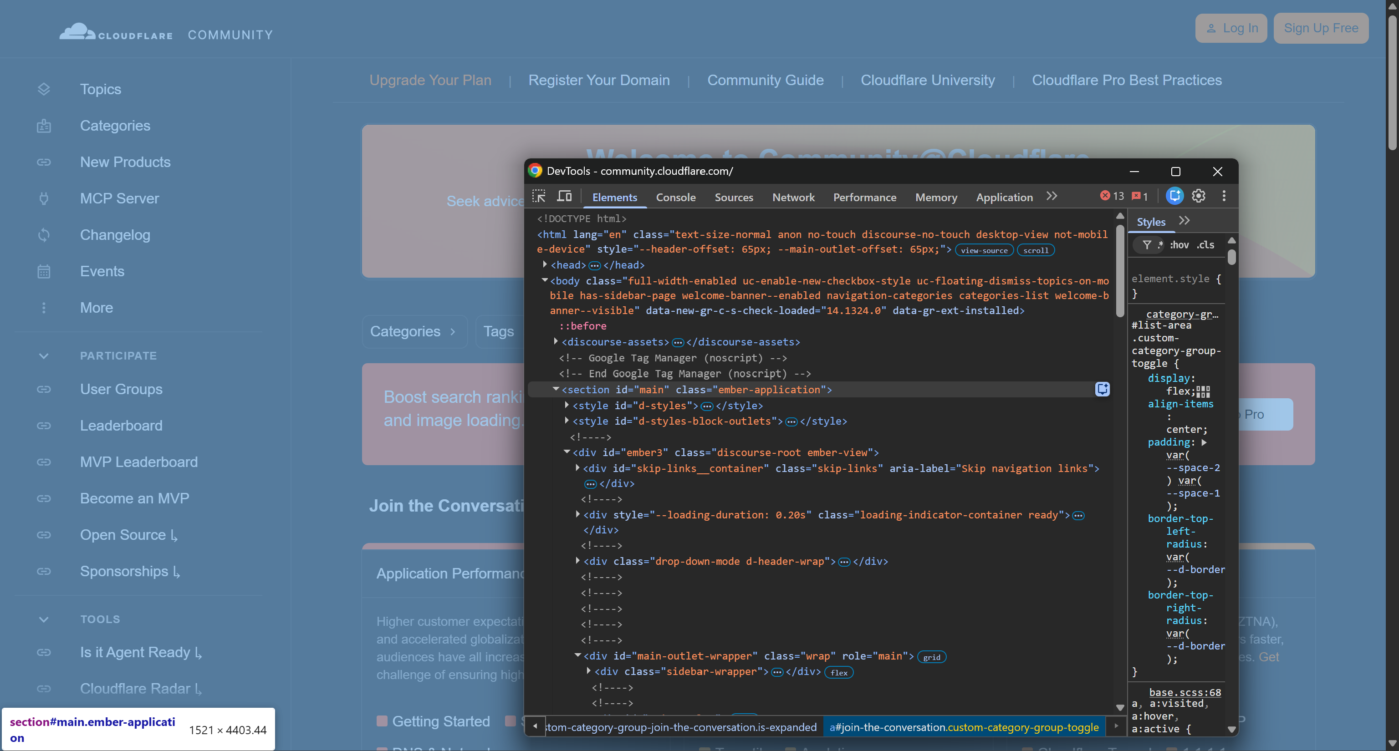Switch to the Sources tab
Image resolution: width=1399 pixels, height=751 pixels.
point(734,197)
